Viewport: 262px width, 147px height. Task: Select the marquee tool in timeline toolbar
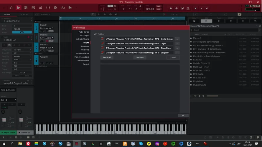(93, 14)
